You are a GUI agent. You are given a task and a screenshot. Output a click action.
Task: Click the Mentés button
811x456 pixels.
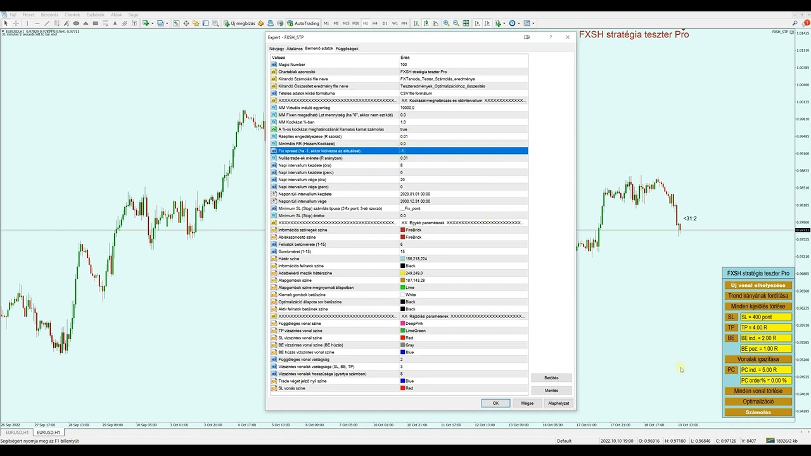[551, 391]
